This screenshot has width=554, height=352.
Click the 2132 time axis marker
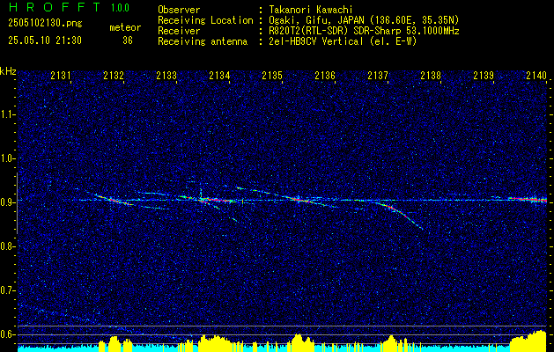tap(114, 75)
